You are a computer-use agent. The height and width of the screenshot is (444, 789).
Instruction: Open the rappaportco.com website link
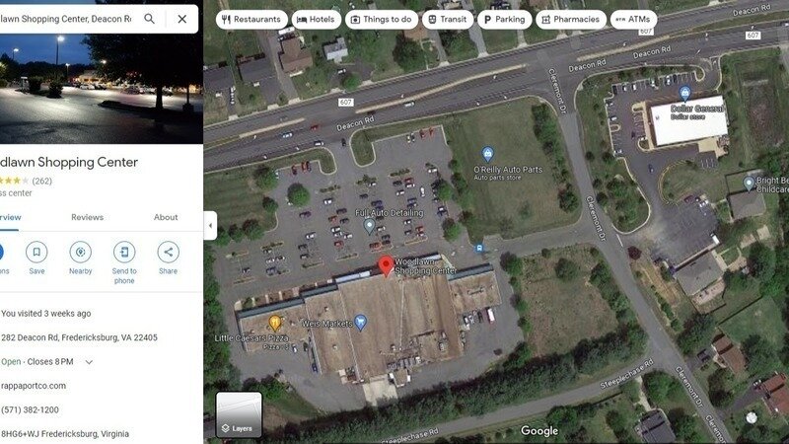pos(34,386)
